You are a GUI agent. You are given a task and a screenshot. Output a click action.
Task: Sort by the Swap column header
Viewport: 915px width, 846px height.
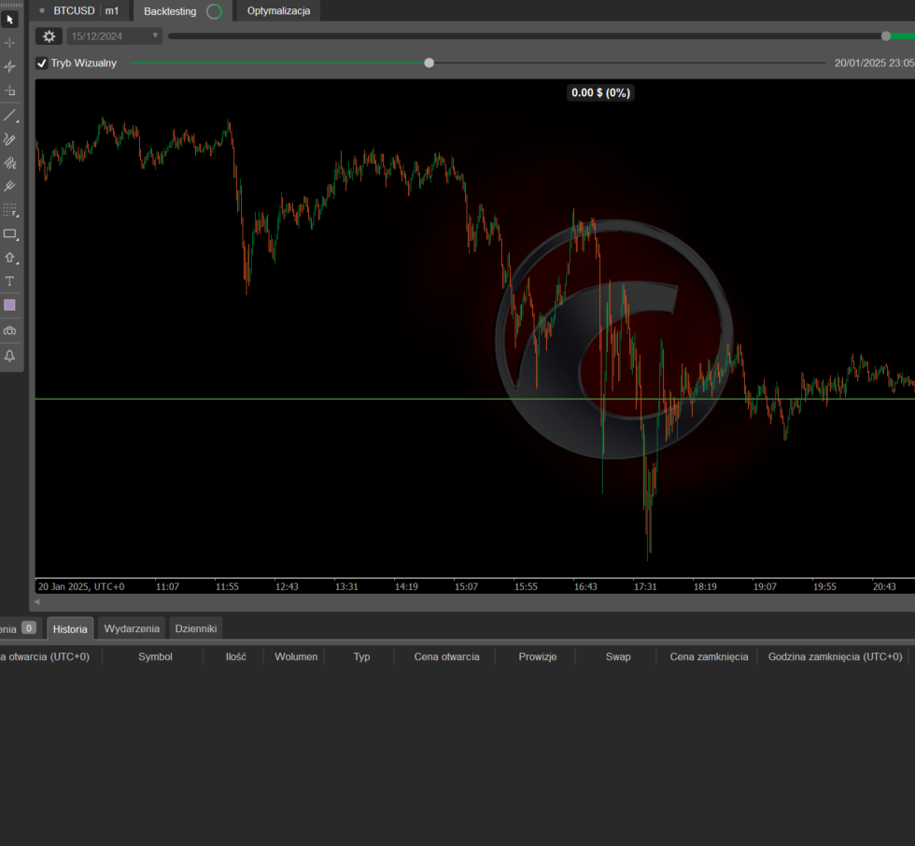[618, 657]
